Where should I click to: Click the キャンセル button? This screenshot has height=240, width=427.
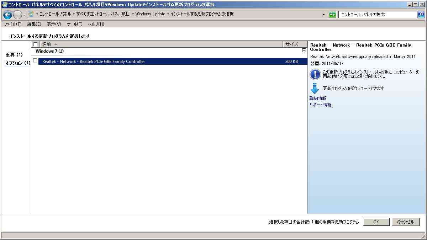pos(406,222)
